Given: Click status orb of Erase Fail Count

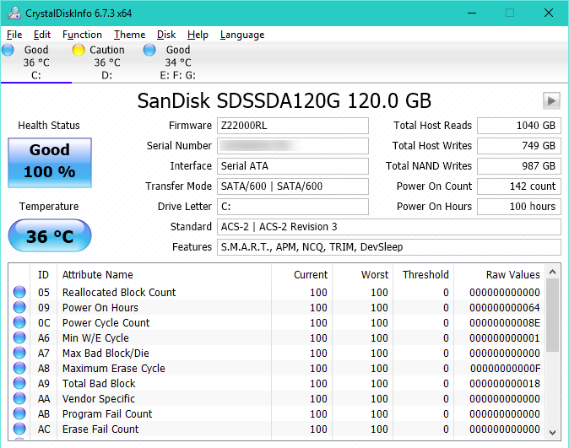Looking at the screenshot, I should 19,429.
